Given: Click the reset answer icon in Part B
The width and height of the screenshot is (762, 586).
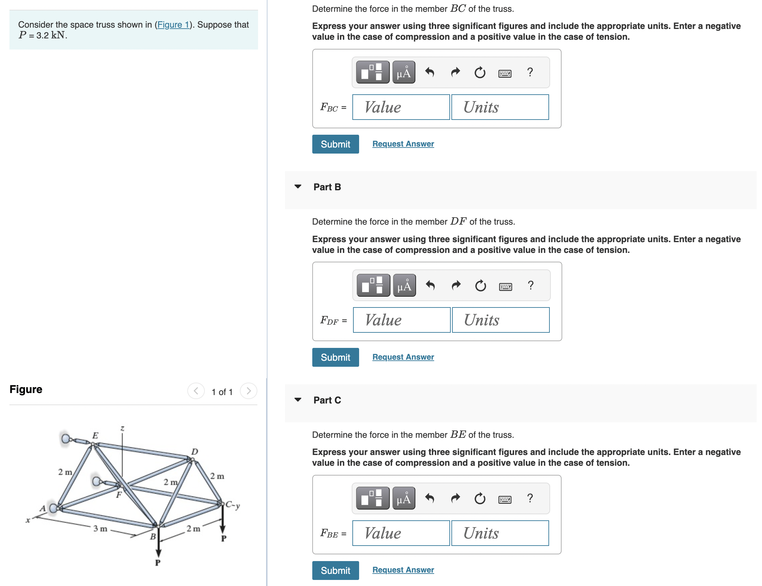Looking at the screenshot, I should 480,285.
